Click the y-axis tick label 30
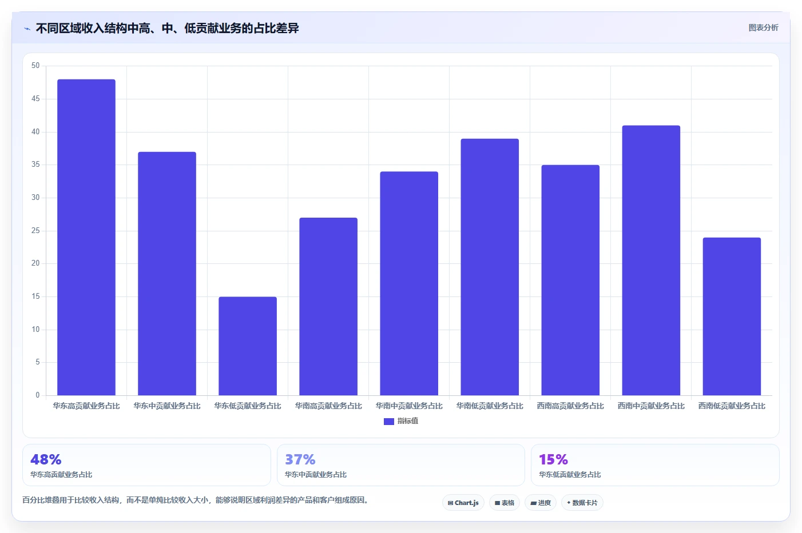The height and width of the screenshot is (533, 802). [35, 198]
